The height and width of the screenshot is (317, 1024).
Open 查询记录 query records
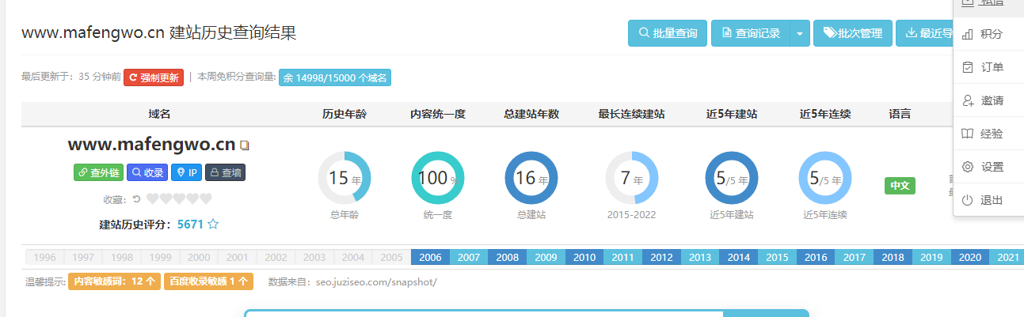pyautogui.click(x=751, y=33)
